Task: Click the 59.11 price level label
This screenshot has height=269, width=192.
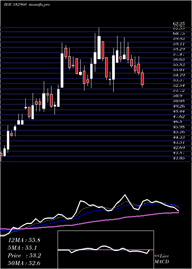Action: click(179, 44)
